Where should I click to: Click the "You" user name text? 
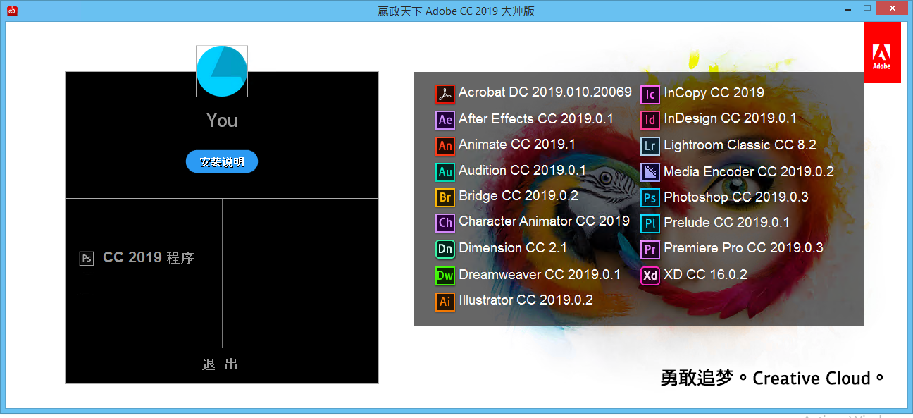click(x=222, y=121)
